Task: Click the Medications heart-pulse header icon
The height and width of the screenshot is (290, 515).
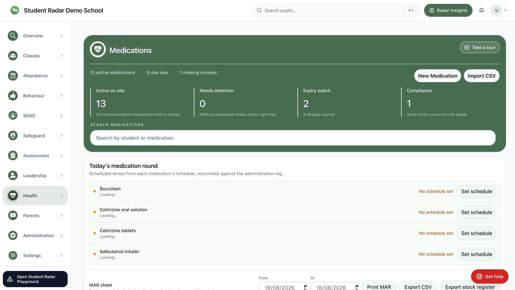Action: pos(98,50)
